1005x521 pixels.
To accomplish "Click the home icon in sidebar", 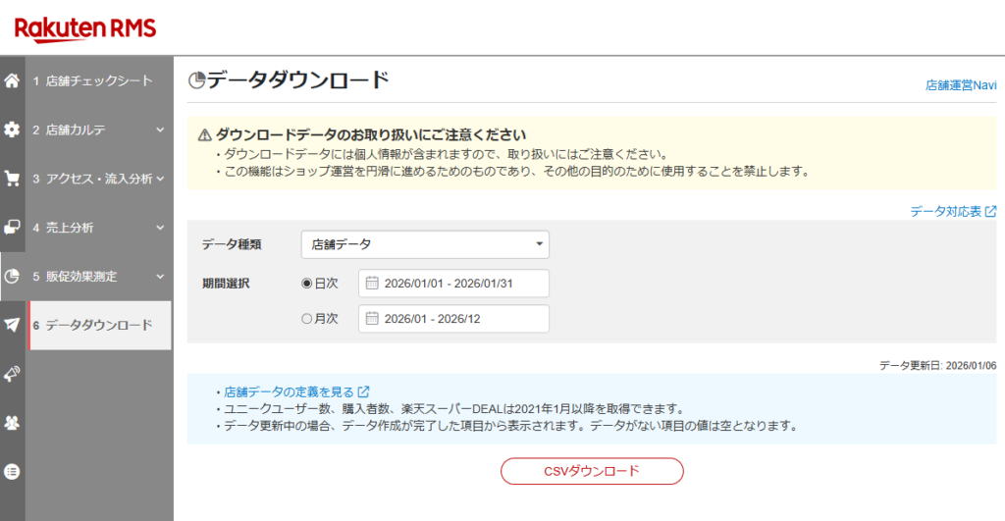I will (x=12, y=80).
